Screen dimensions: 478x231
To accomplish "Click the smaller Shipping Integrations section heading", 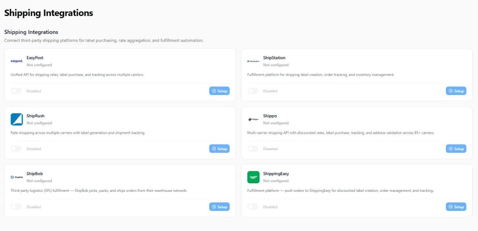I will [31, 32].
